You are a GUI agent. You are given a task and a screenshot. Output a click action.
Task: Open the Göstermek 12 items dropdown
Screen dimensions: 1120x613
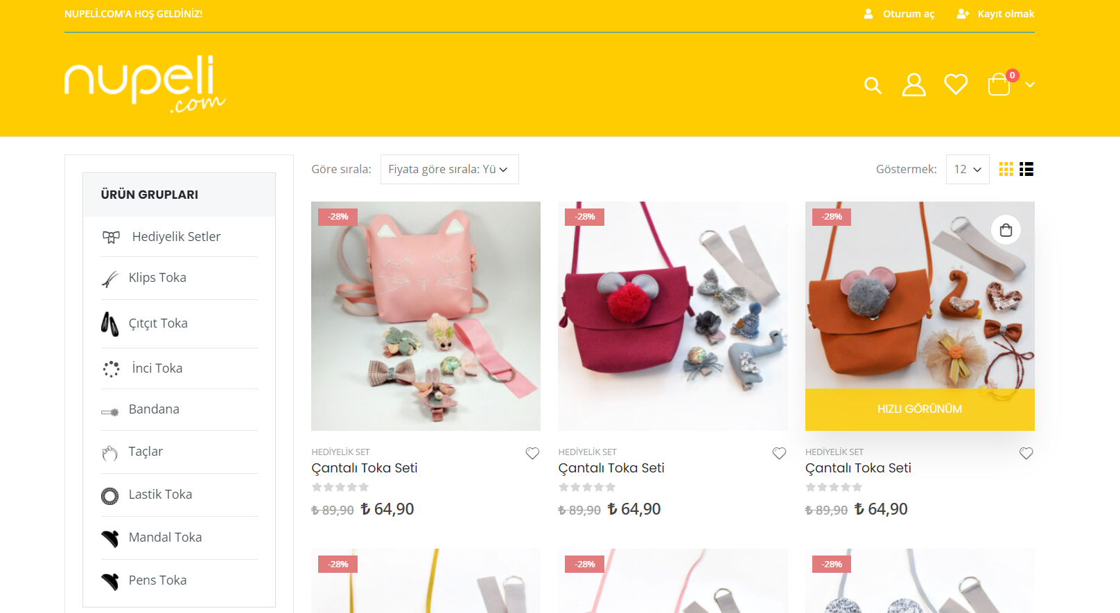pos(968,169)
